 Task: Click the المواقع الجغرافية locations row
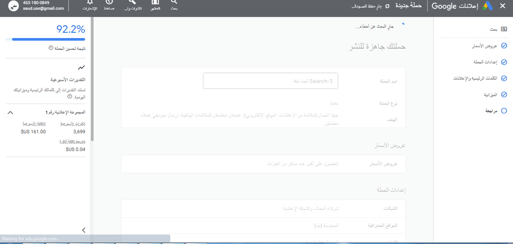coord(263,225)
